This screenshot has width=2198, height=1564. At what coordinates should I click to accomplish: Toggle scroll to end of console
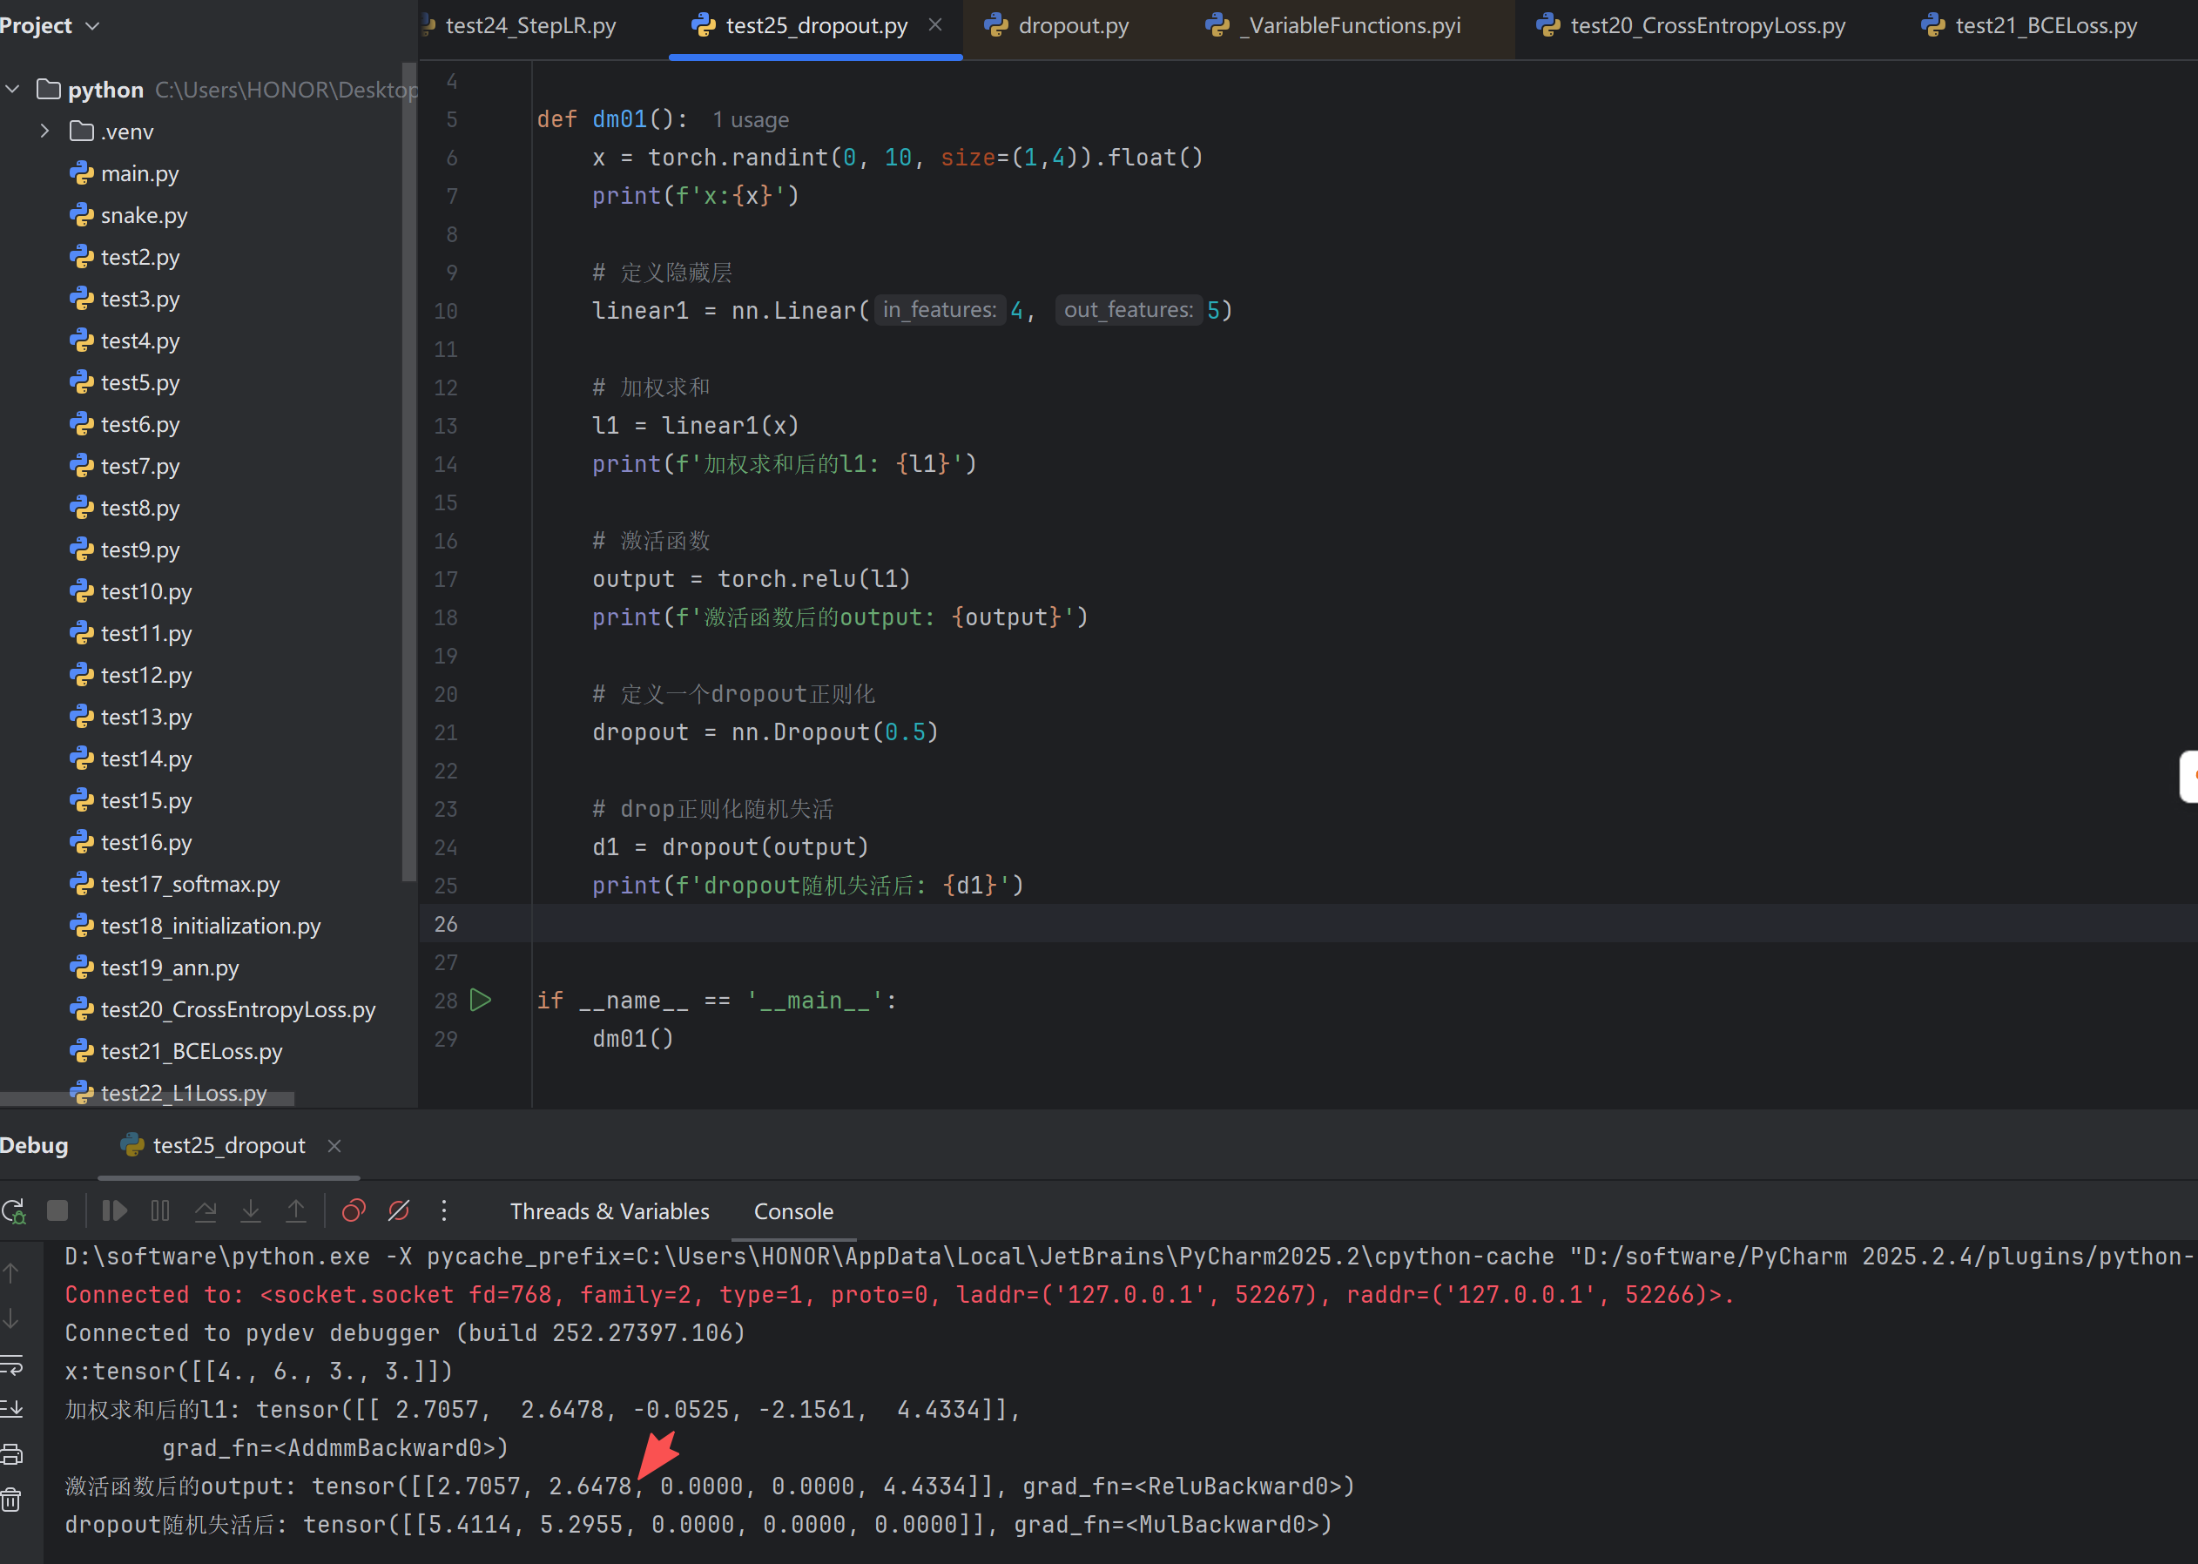pyautogui.click(x=11, y=1410)
